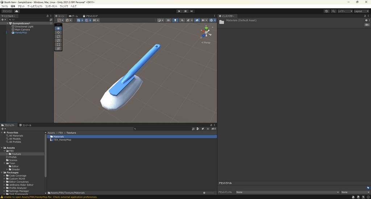Click the global search magnifier icon
Screen dimensions: 371x199
point(333,11)
